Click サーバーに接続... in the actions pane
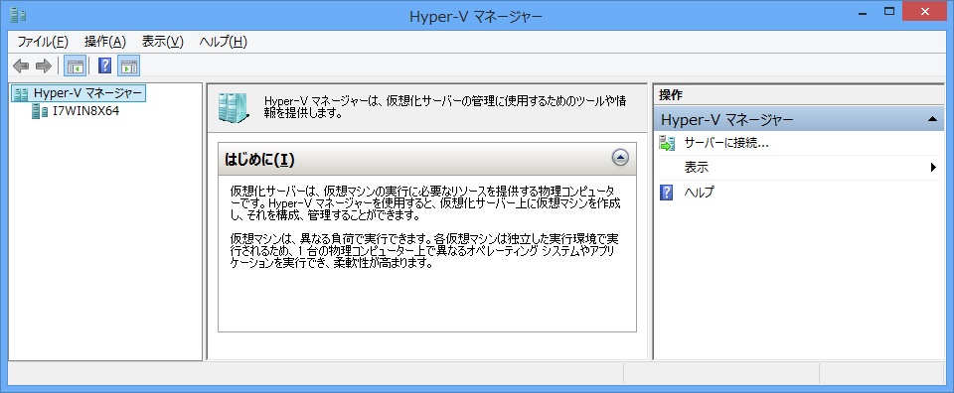954x393 pixels. [x=726, y=143]
